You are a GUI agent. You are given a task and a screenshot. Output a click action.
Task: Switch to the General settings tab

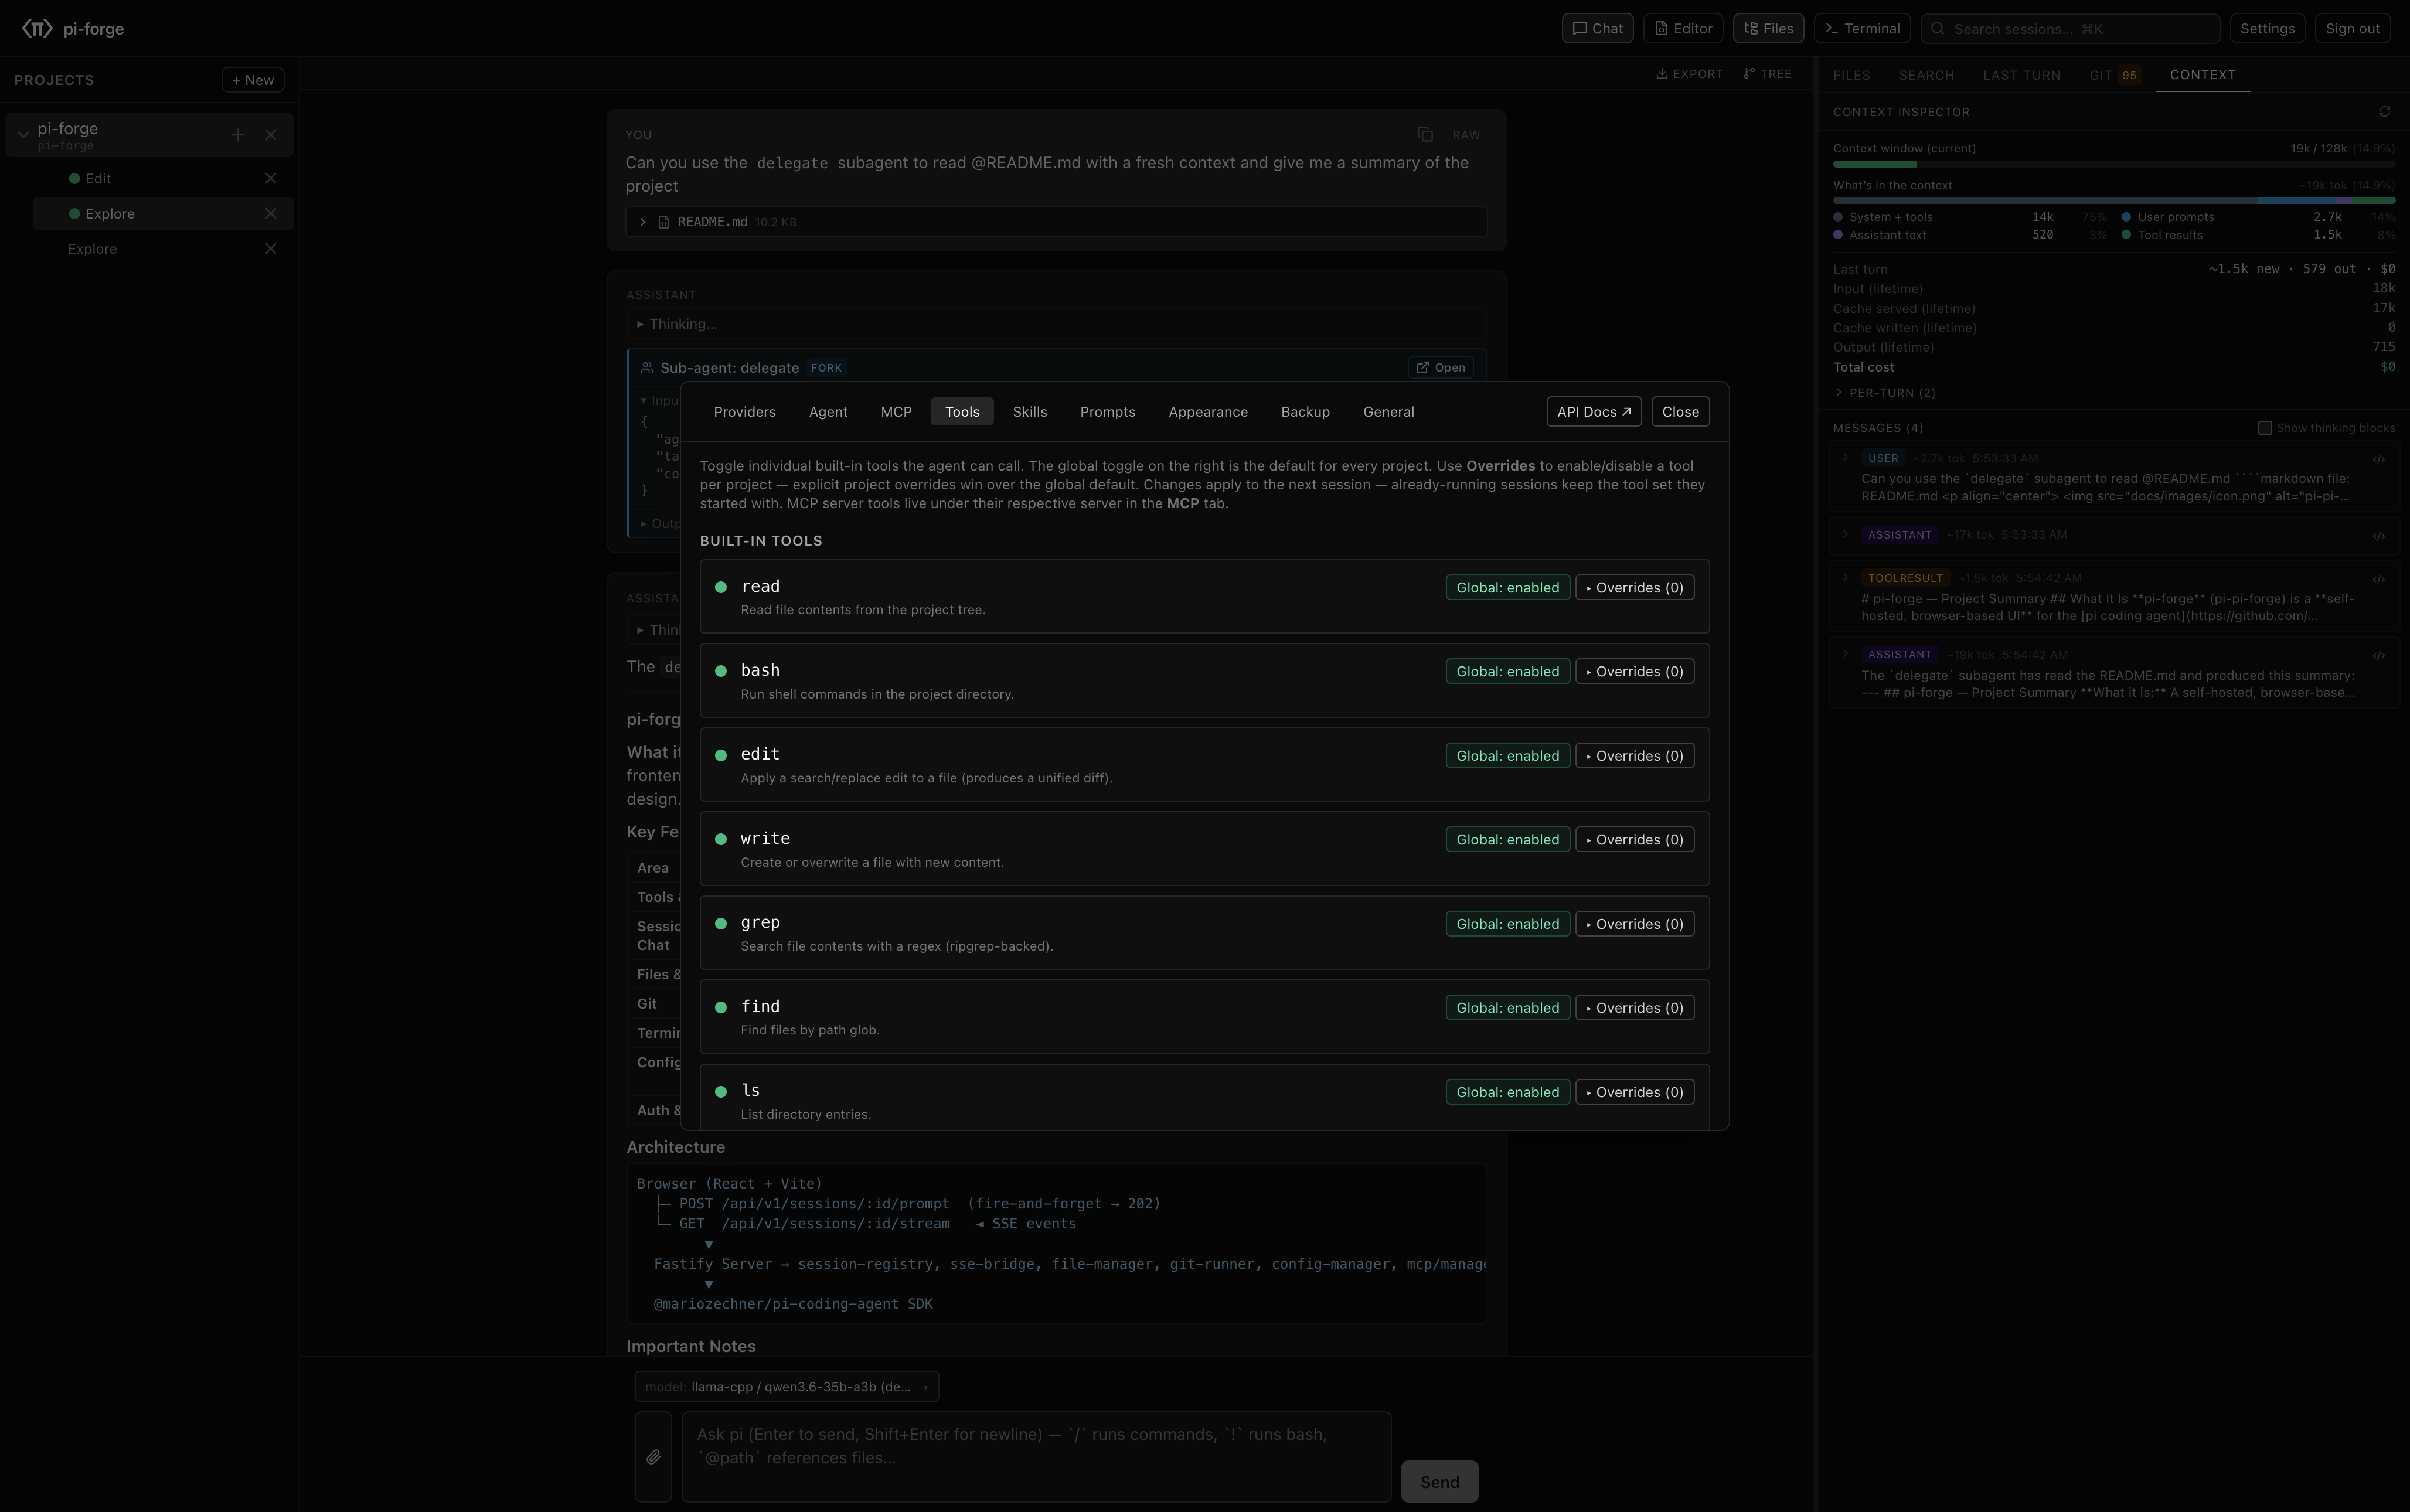1388,412
